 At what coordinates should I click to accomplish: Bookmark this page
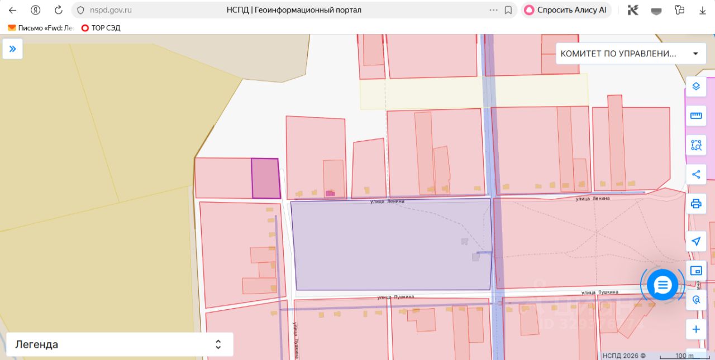click(x=508, y=10)
